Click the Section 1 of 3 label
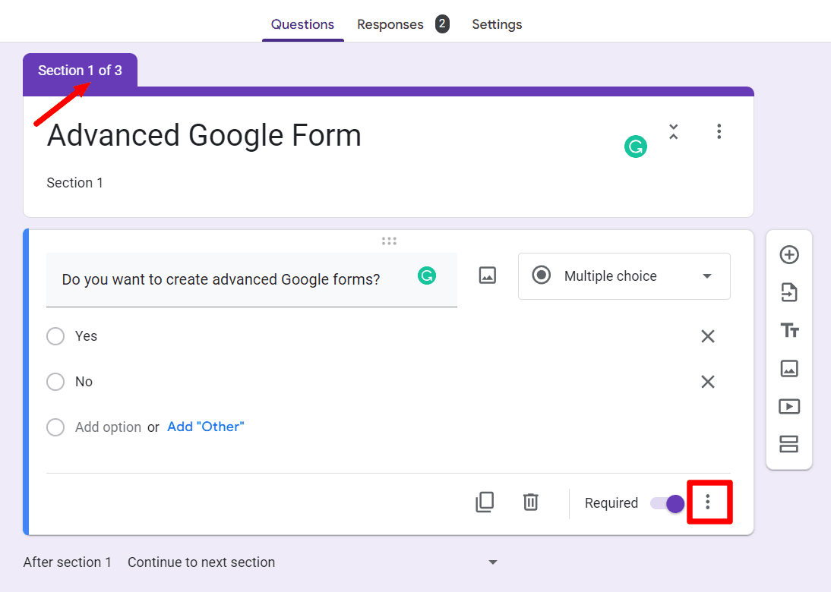 tap(80, 71)
